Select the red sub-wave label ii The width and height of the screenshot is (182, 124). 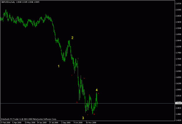(x=78, y=58)
